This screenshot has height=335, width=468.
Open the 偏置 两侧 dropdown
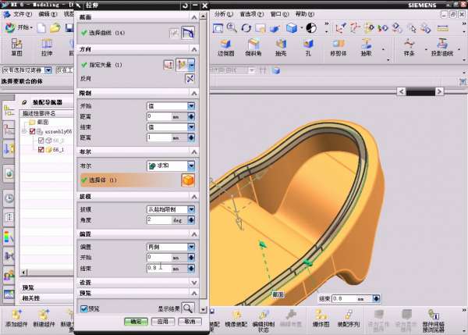[x=190, y=248]
